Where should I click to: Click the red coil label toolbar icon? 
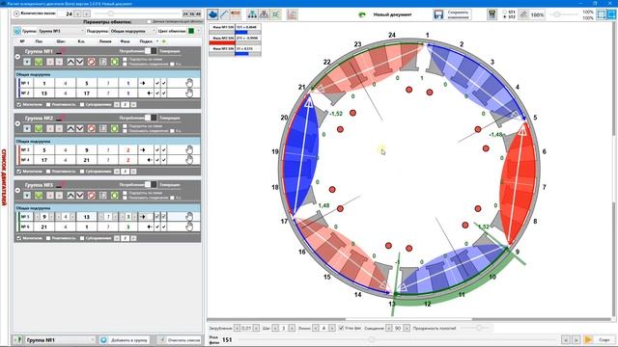click(236, 14)
